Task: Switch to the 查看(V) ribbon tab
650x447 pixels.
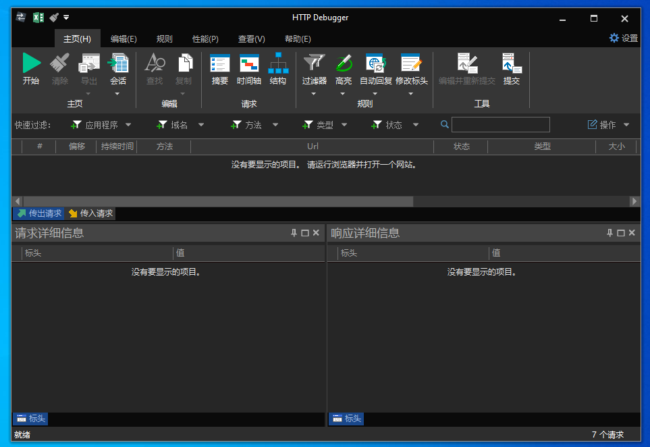Action: point(252,38)
